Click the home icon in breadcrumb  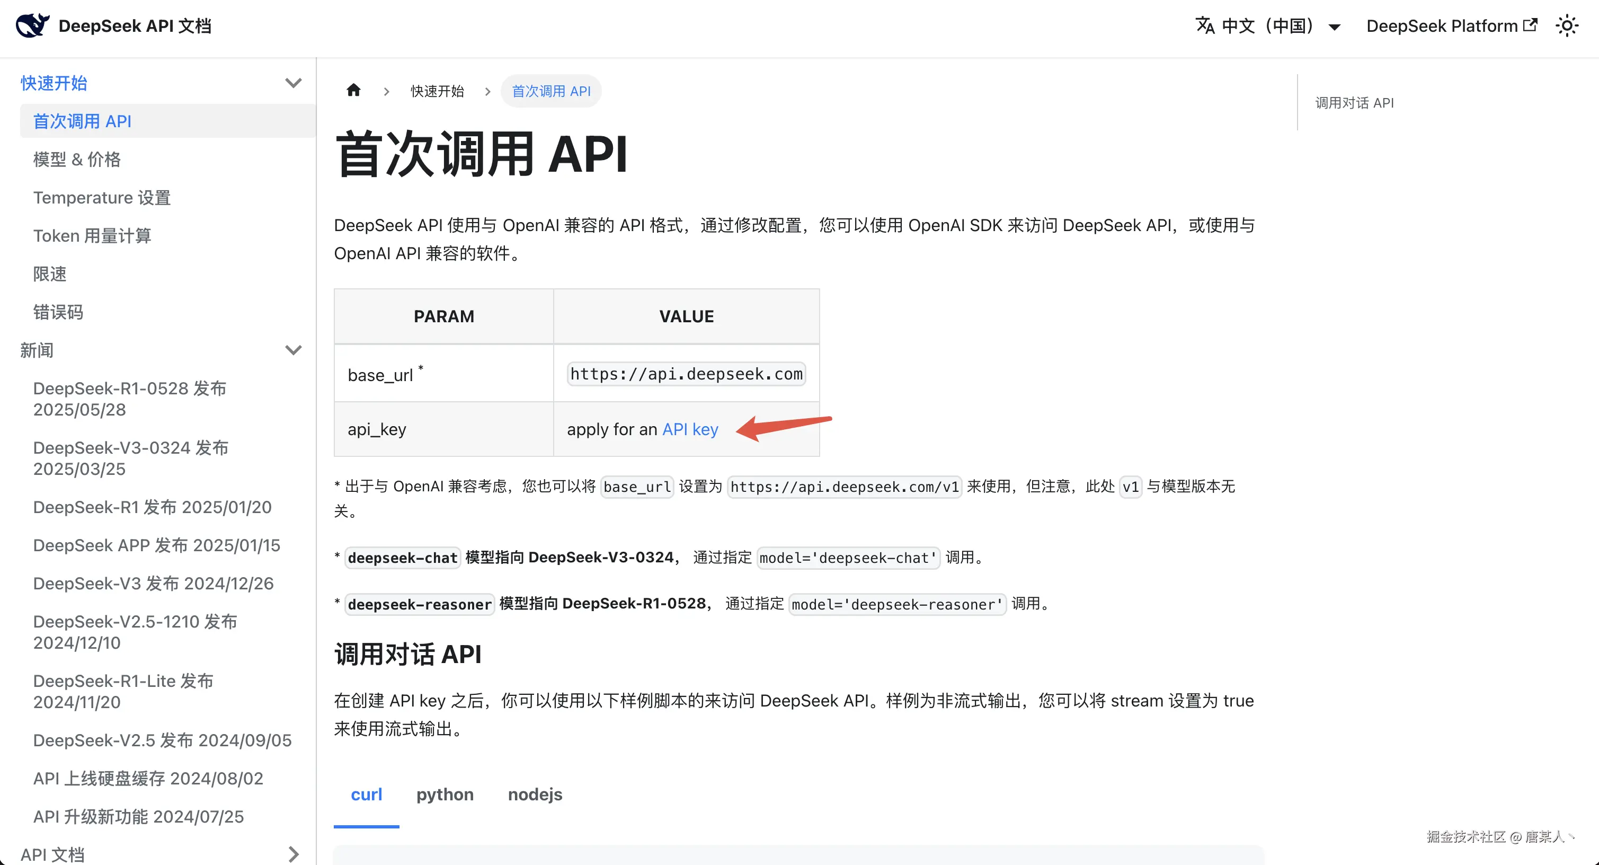(x=353, y=91)
